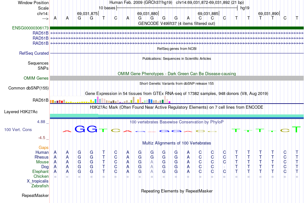Viewport: 304px width, 203px height.
Task: Click the Window Position label
Action: [33, 3]
